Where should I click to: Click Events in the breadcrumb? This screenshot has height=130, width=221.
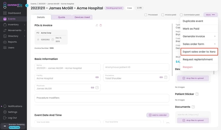tap(34, 4)
